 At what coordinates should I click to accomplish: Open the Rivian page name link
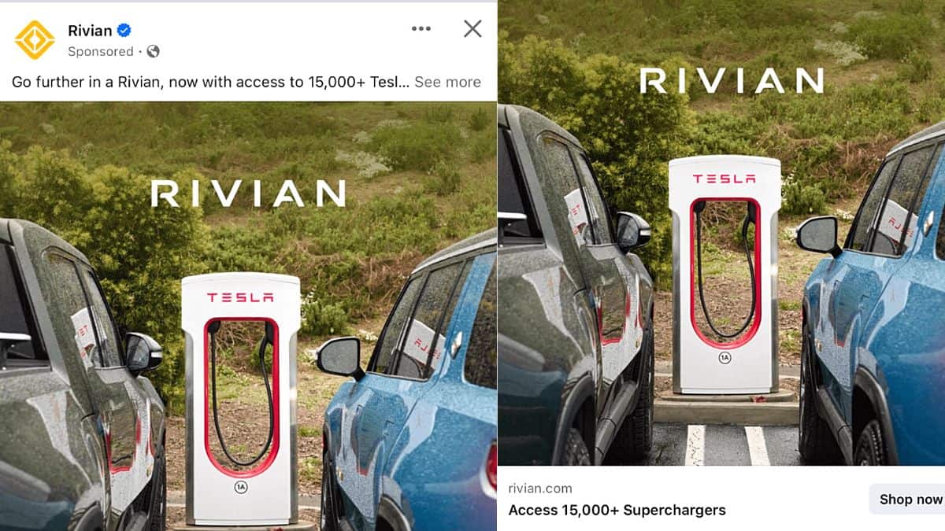pos(90,31)
